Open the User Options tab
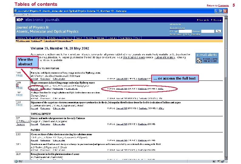The width and height of the screenshot is (241, 164). (x=126, y=38)
